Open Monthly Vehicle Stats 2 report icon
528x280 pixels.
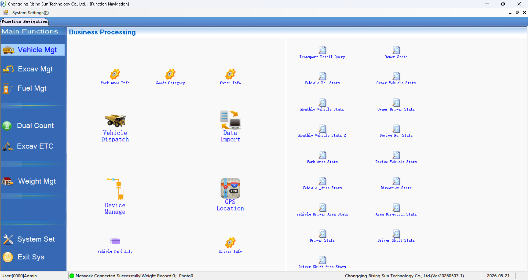[x=322, y=129]
